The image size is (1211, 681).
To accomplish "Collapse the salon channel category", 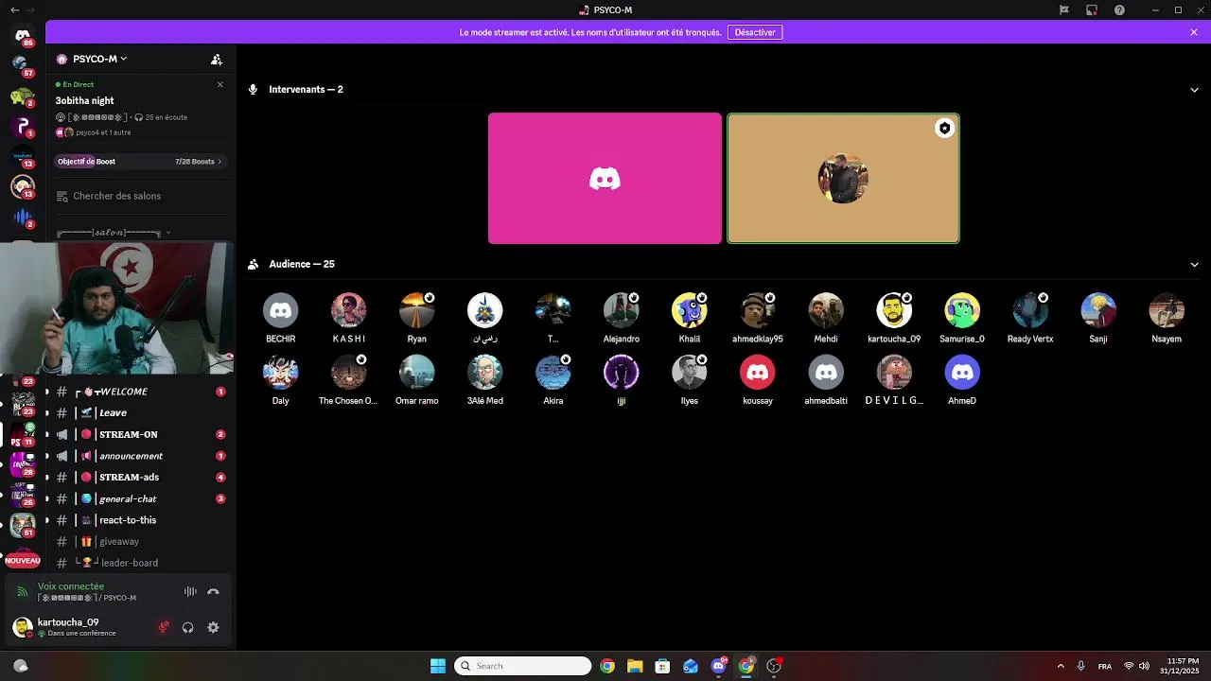I will [x=114, y=232].
